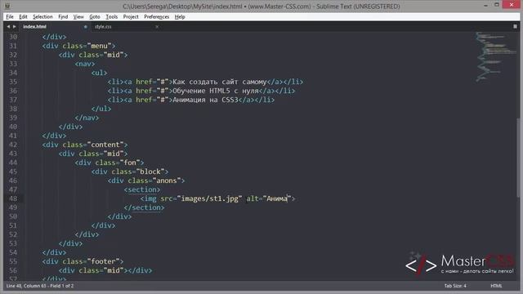
Task: Go to next tab with right arrow
Action: tap(15, 27)
